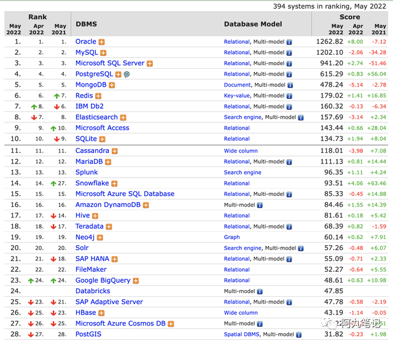Click the blue info icon in MongoDB row
Image resolution: width=393 pixels, height=341 pixels.
coord(290,85)
